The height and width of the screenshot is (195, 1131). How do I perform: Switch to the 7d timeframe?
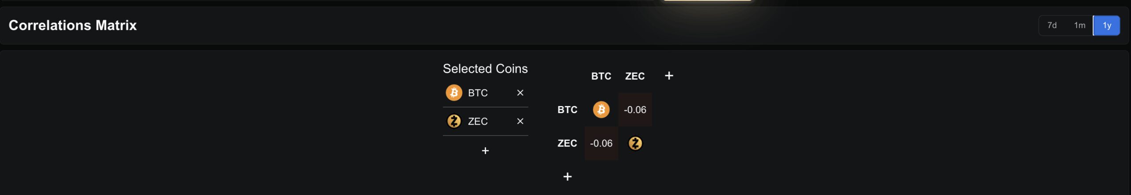click(1052, 26)
